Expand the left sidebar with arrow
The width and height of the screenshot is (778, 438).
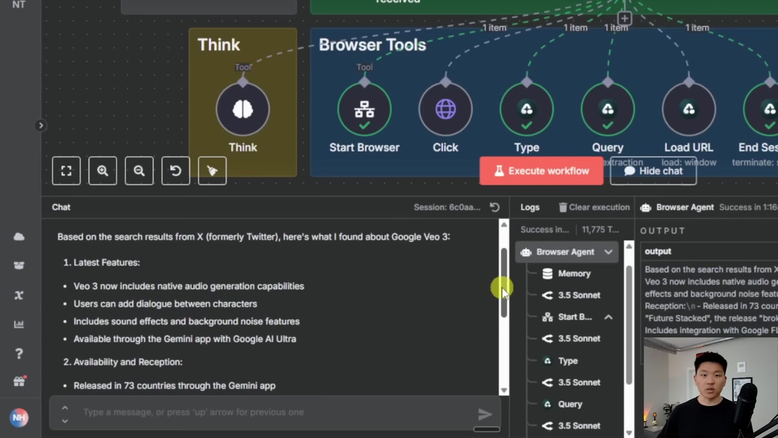point(41,125)
